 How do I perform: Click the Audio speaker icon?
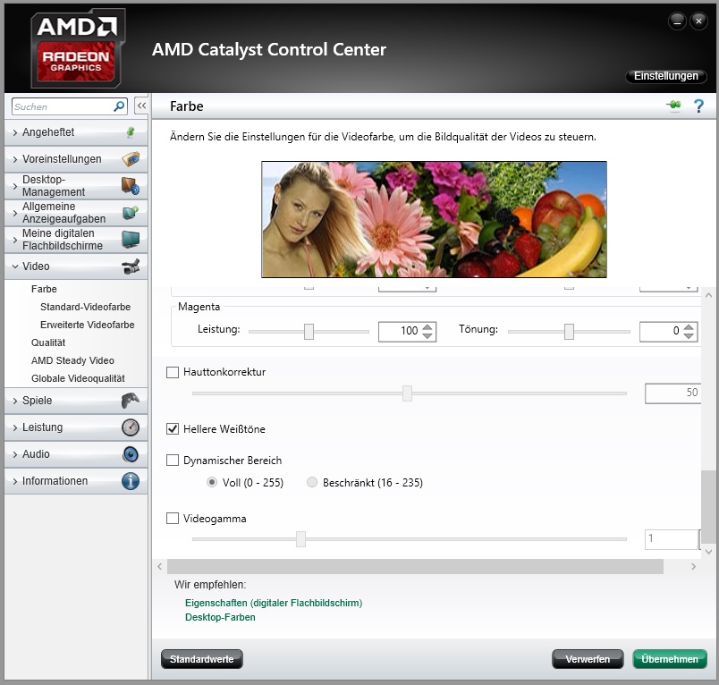[131, 454]
